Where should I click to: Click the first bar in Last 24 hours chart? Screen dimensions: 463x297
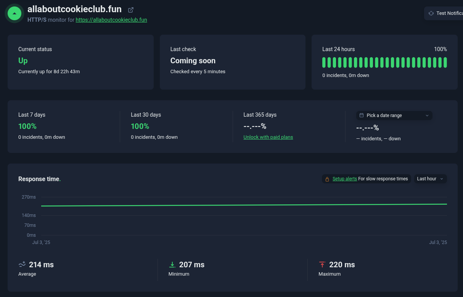[x=324, y=63]
